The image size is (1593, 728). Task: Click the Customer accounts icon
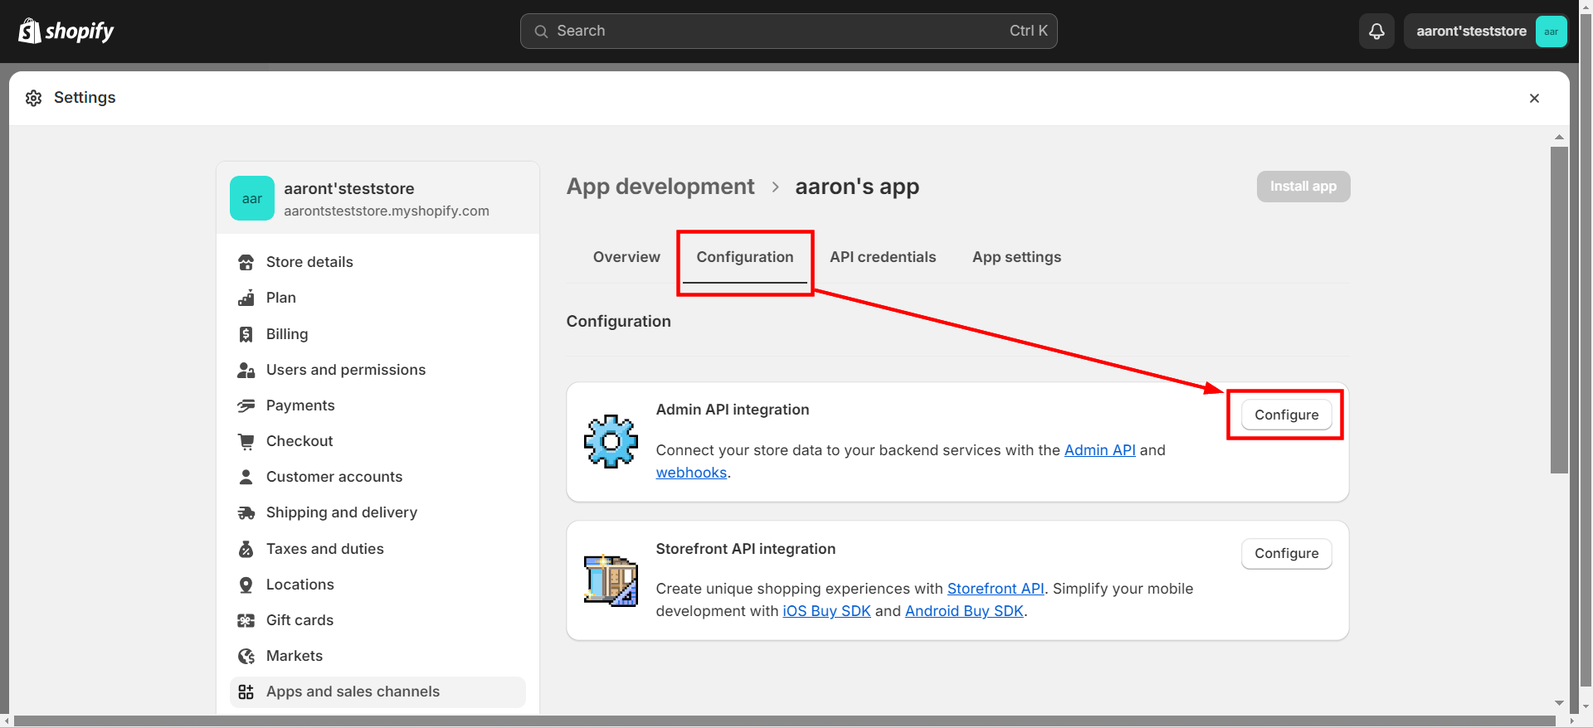click(246, 477)
